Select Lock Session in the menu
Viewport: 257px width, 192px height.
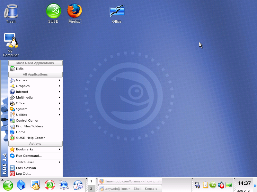point(36,168)
